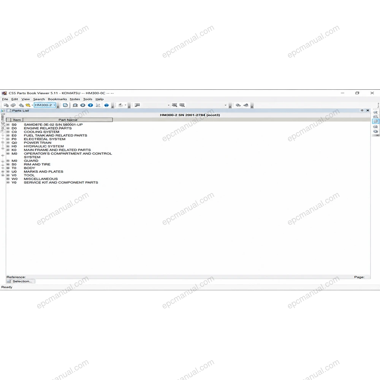The image size is (380, 380).
Task: Select the GUARD row text
Action: 31,161
